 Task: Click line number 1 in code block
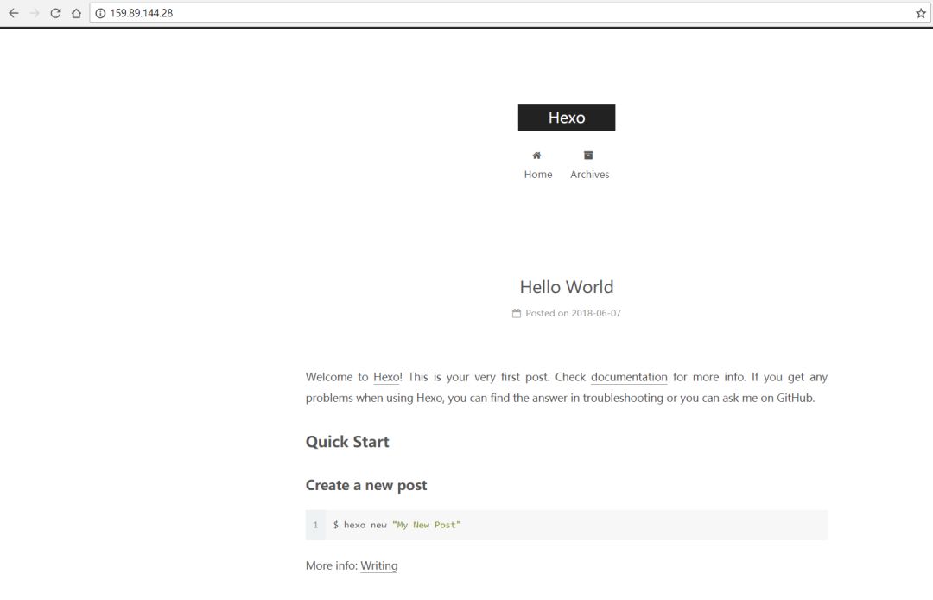tap(315, 525)
